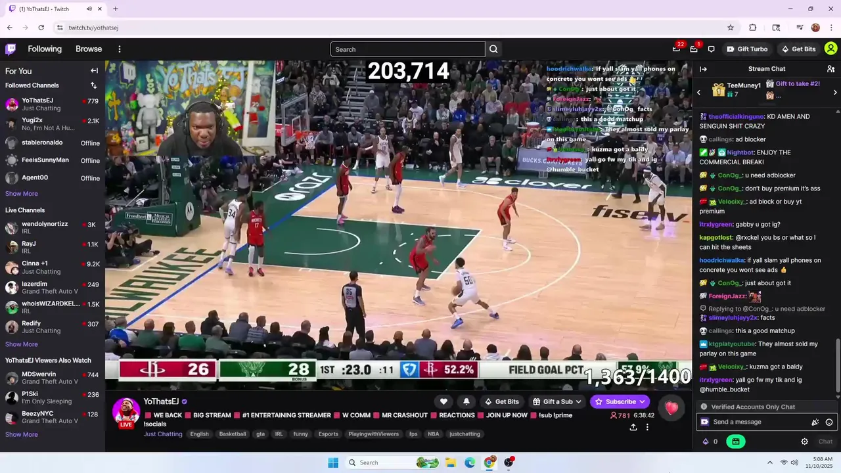Image resolution: width=841 pixels, height=473 pixels.
Task: Open chat settings gear
Action: point(804,441)
